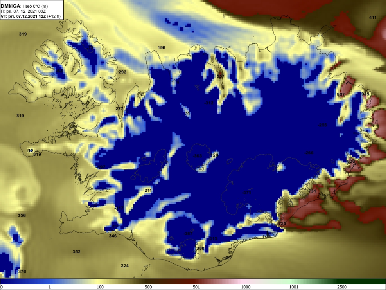Viewport: 386px width, 290px height.
Task: Click the value -312 on the map
Action: (x=209, y=103)
